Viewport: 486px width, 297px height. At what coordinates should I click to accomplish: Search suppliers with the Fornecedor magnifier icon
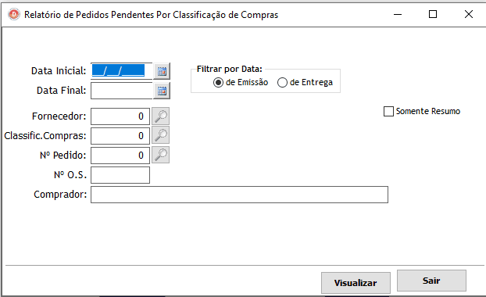[x=160, y=116]
